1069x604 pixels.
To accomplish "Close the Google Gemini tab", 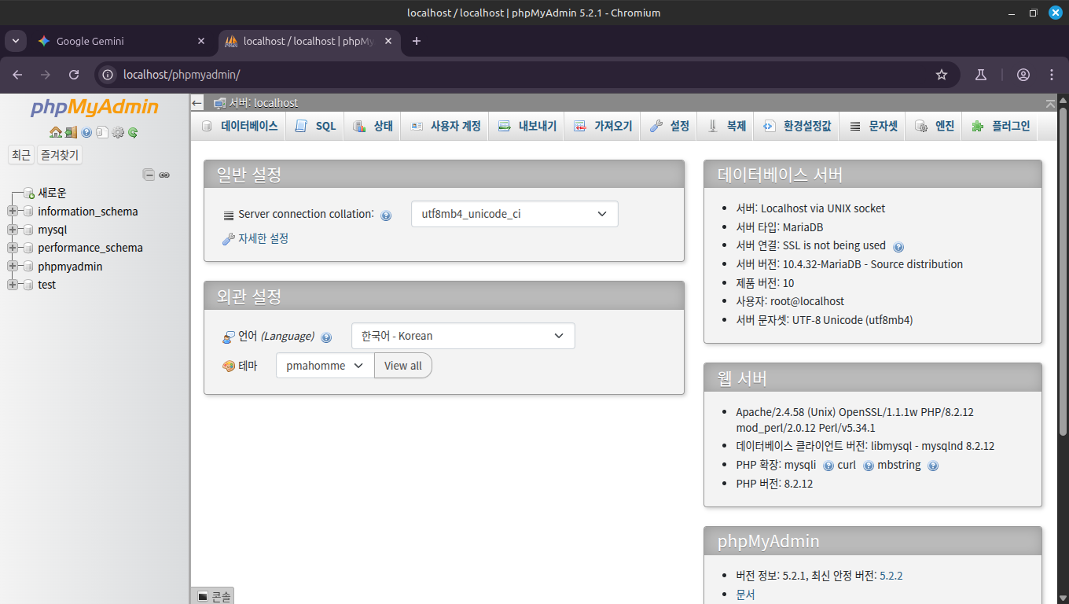I will (x=201, y=41).
